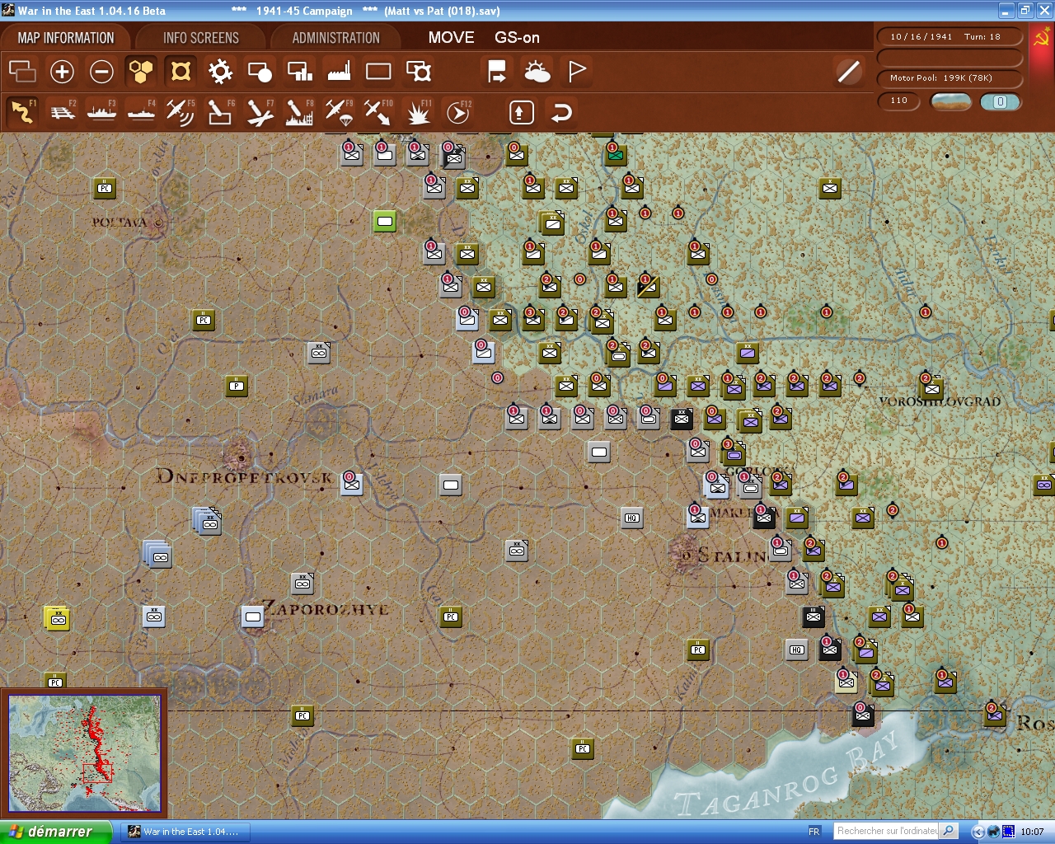This screenshot has width=1055, height=844.
Task: Click the FR language indicator
Action: pyautogui.click(x=814, y=832)
